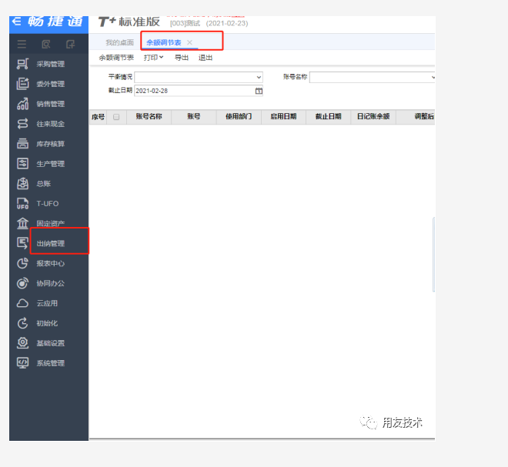Click 系统管理 sidebar label
Viewport: 508px width, 467px height.
pos(51,363)
